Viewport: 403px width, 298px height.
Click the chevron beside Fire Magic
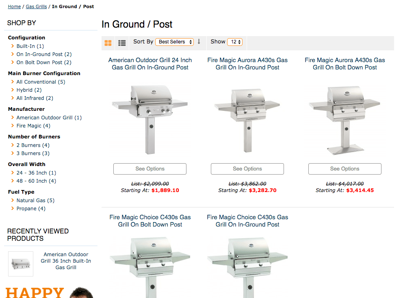12,126
